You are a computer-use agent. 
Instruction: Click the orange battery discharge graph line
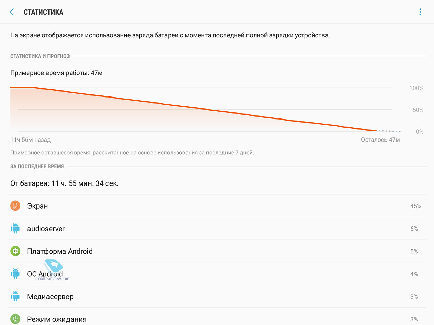pyautogui.click(x=193, y=108)
